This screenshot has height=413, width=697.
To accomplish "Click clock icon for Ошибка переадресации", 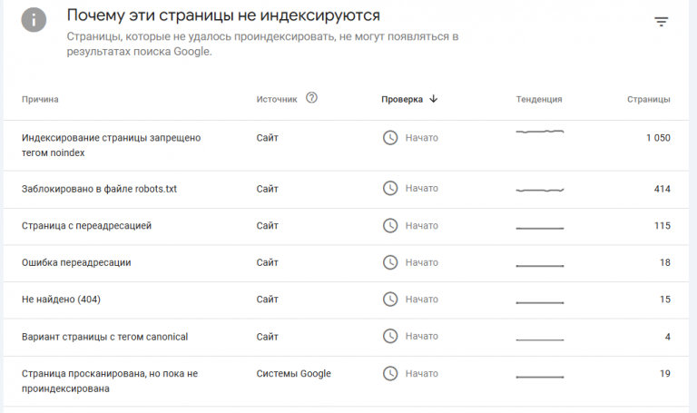I will 390,262.
